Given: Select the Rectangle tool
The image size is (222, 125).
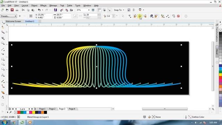Looking at the screenshot, I should 3,59.
